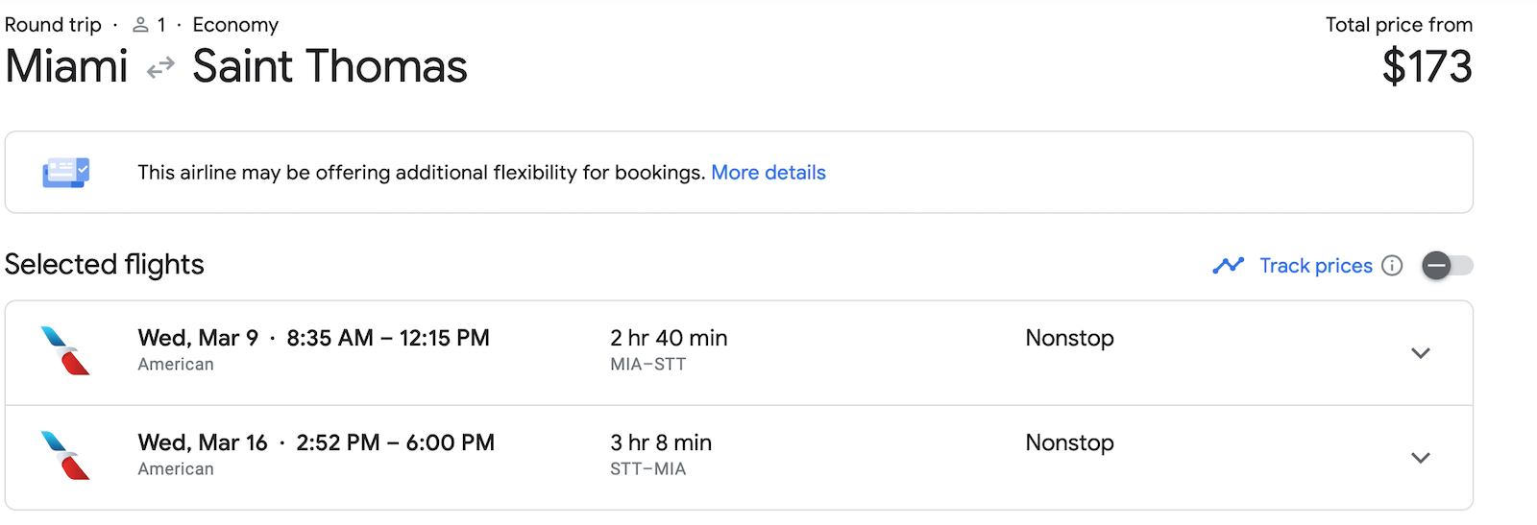Click the passenger count person icon
Screen dimensions: 1537x525
click(140, 25)
